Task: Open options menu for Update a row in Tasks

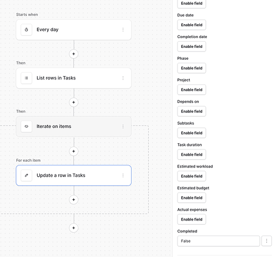Action: point(123,175)
